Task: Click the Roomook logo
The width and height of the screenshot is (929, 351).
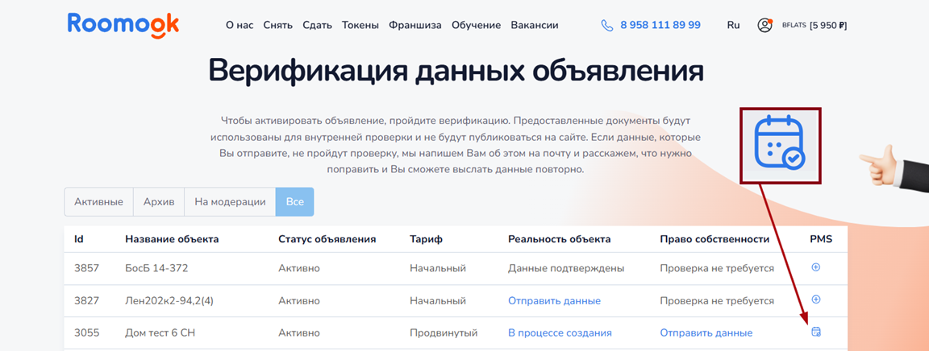Action: tap(123, 24)
